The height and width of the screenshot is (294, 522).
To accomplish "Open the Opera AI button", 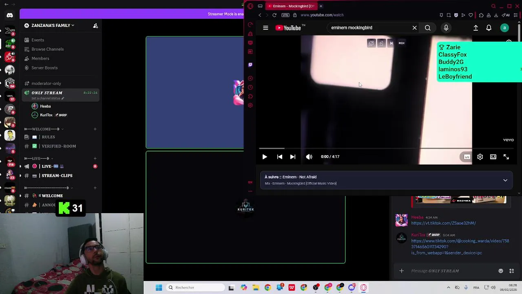I will tap(506, 15).
